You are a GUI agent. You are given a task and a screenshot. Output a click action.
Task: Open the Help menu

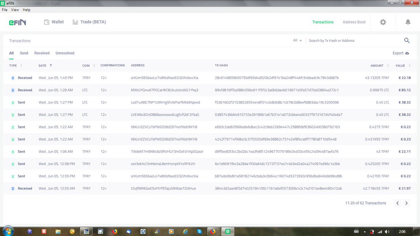click(27, 10)
